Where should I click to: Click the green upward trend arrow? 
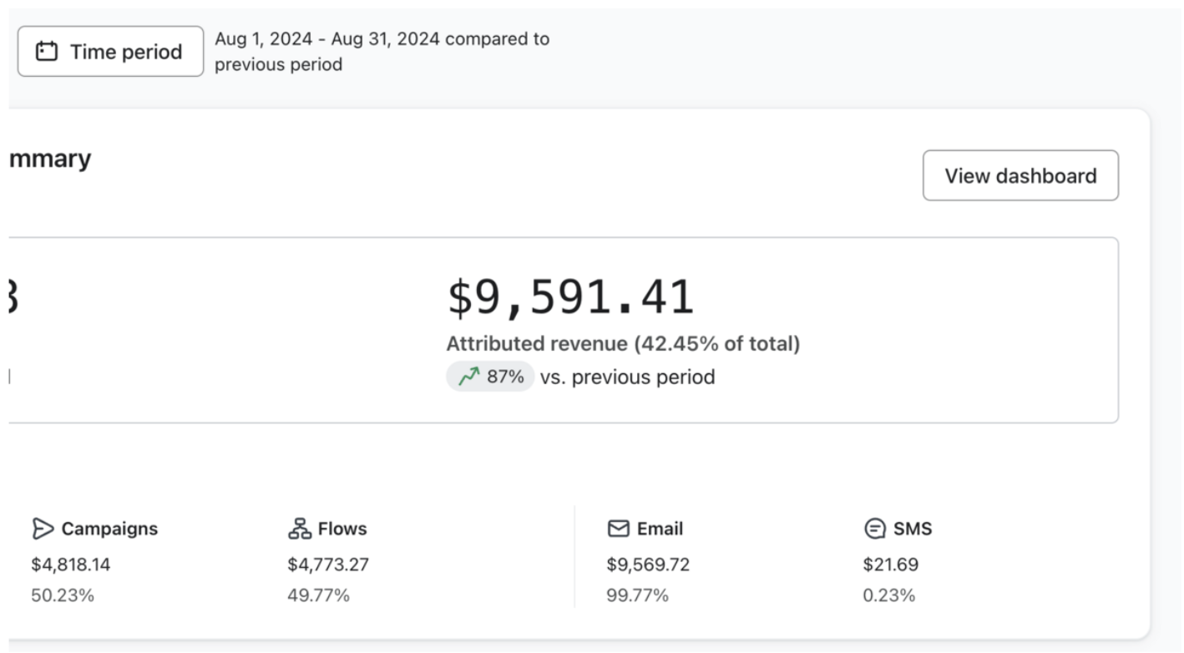pos(468,376)
